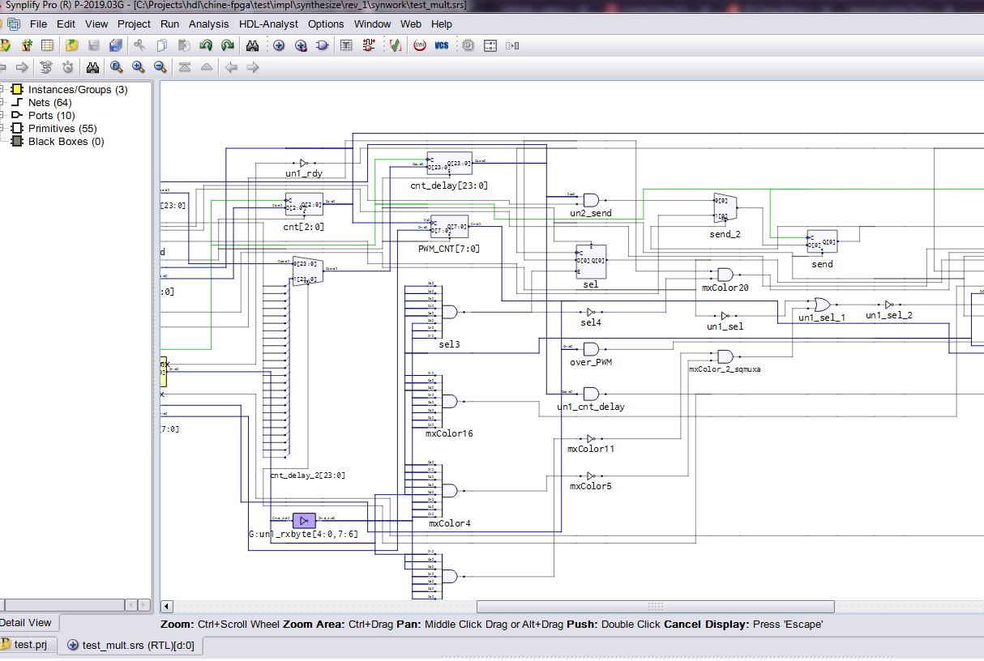Image resolution: width=984 pixels, height=661 pixels.
Task: Click the scissors Cut icon
Action: [139, 45]
